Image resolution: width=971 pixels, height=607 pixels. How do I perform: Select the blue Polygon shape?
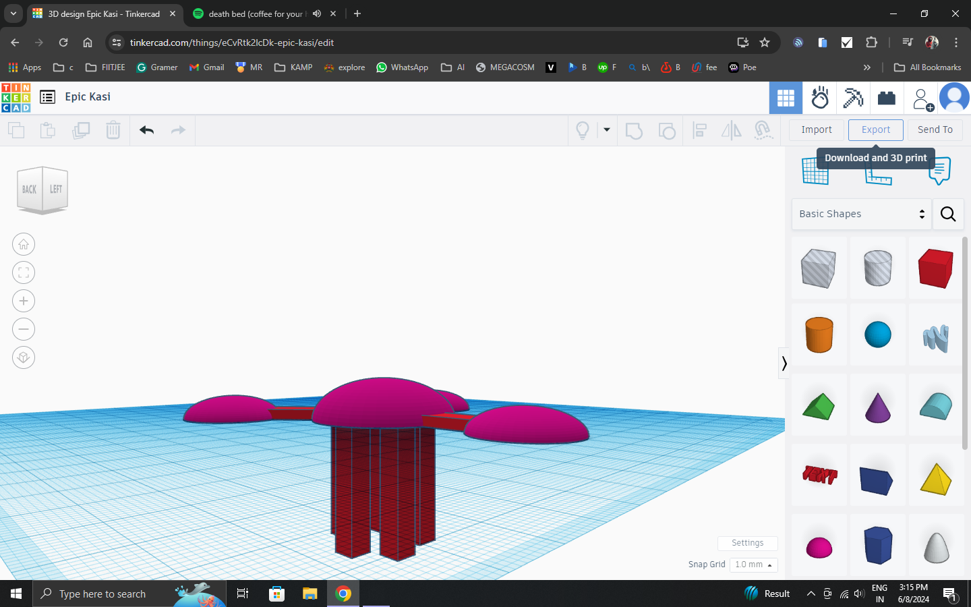[x=877, y=545]
